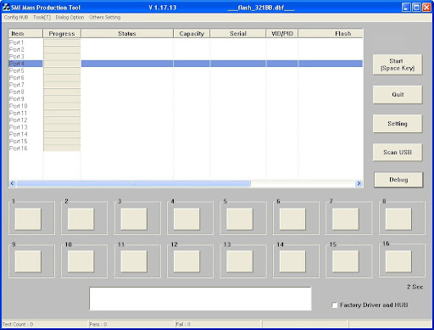This screenshot has width=434, height=330.
Task: Click the right arrow of horizontal scrollbar
Action: click(x=359, y=183)
